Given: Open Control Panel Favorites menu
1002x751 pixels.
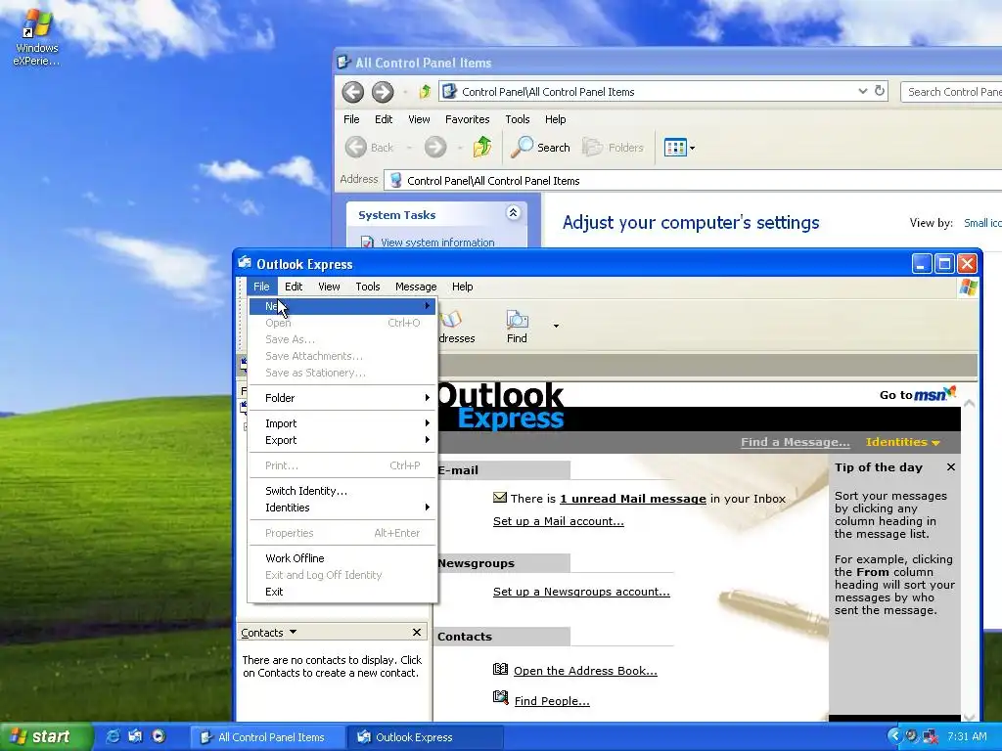Looking at the screenshot, I should pyautogui.click(x=467, y=119).
